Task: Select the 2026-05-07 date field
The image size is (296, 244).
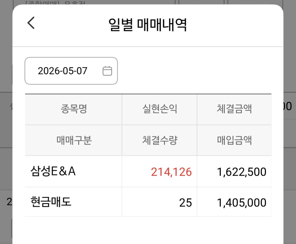Action: [71, 71]
